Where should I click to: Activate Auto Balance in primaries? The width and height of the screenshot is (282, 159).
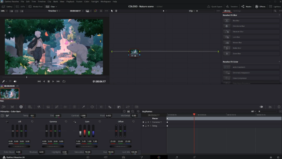coord(2,116)
